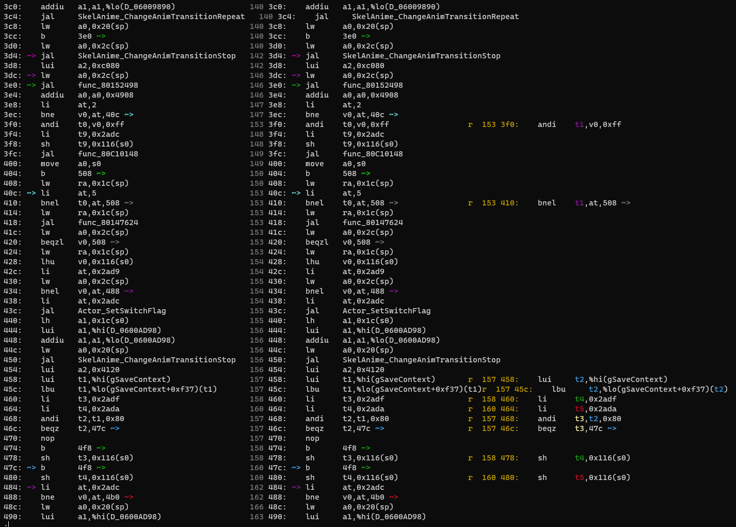Select the r diff marker on line 153
This screenshot has height=527, width=736.
(x=470, y=124)
